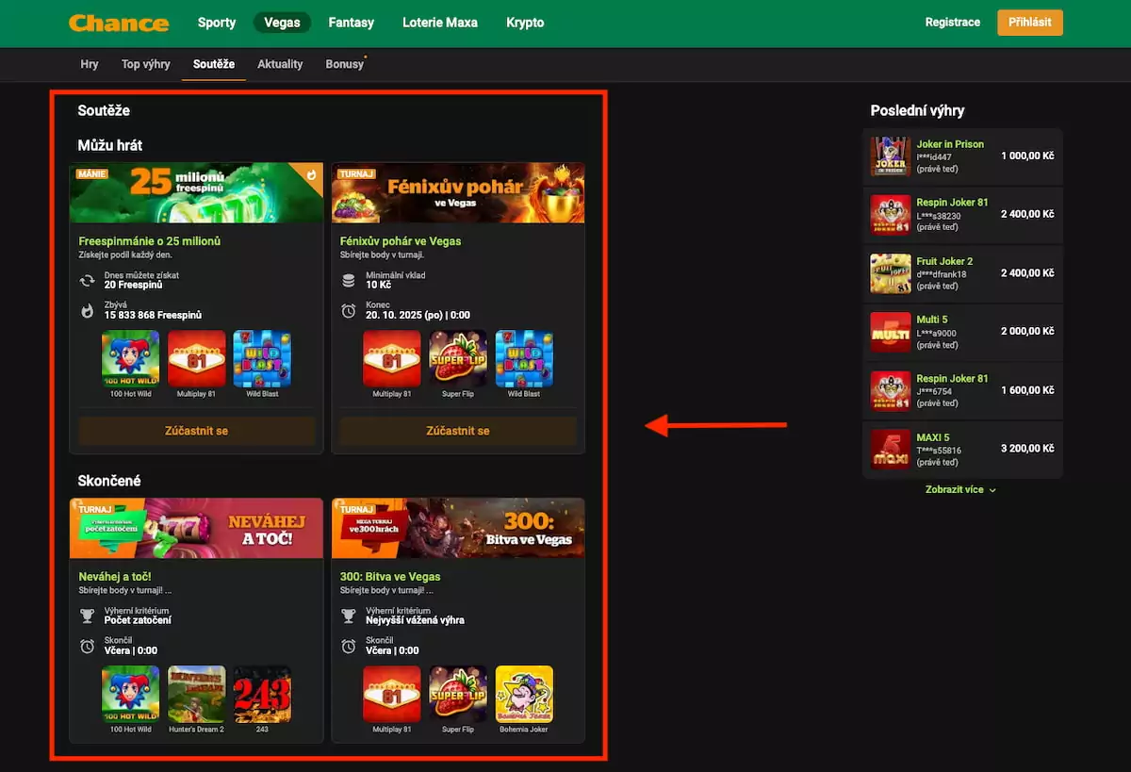Click the Registrace link

pos(952,23)
